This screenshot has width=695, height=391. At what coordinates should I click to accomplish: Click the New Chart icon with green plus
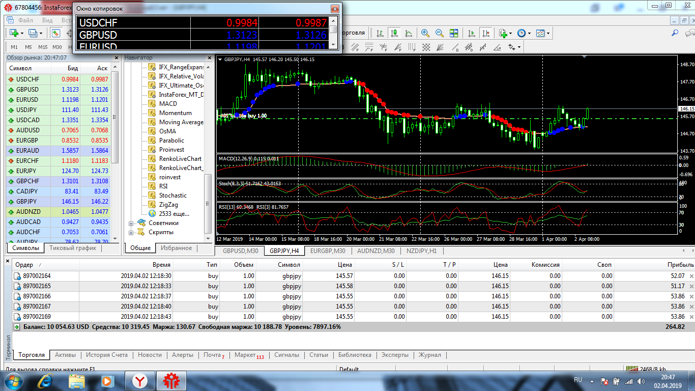pyautogui.click(x=13, y=33)
